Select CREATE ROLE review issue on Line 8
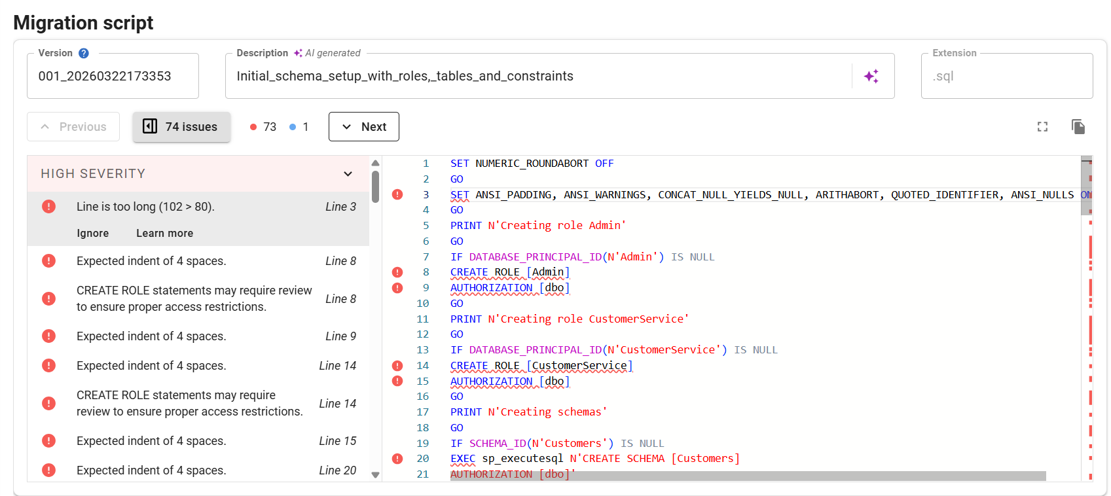The image size is (1111, 496). click(x=194, y=299)
